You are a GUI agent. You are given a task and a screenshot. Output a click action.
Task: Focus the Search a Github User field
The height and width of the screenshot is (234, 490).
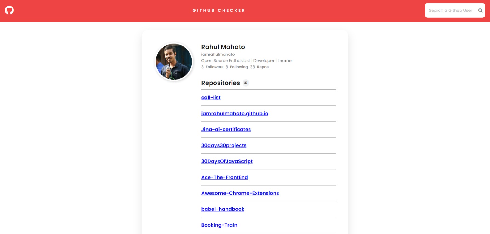450,10
